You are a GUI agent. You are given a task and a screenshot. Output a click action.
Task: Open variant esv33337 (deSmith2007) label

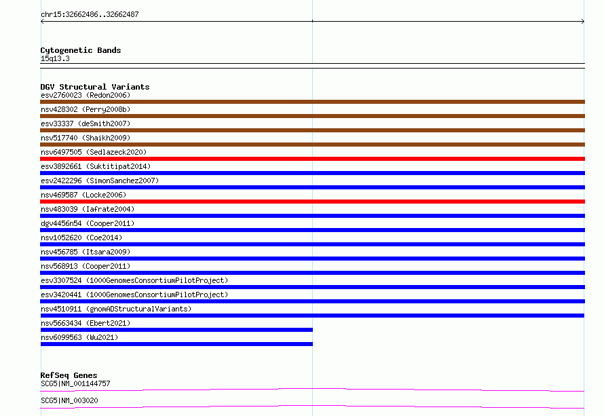coord(86,124)
